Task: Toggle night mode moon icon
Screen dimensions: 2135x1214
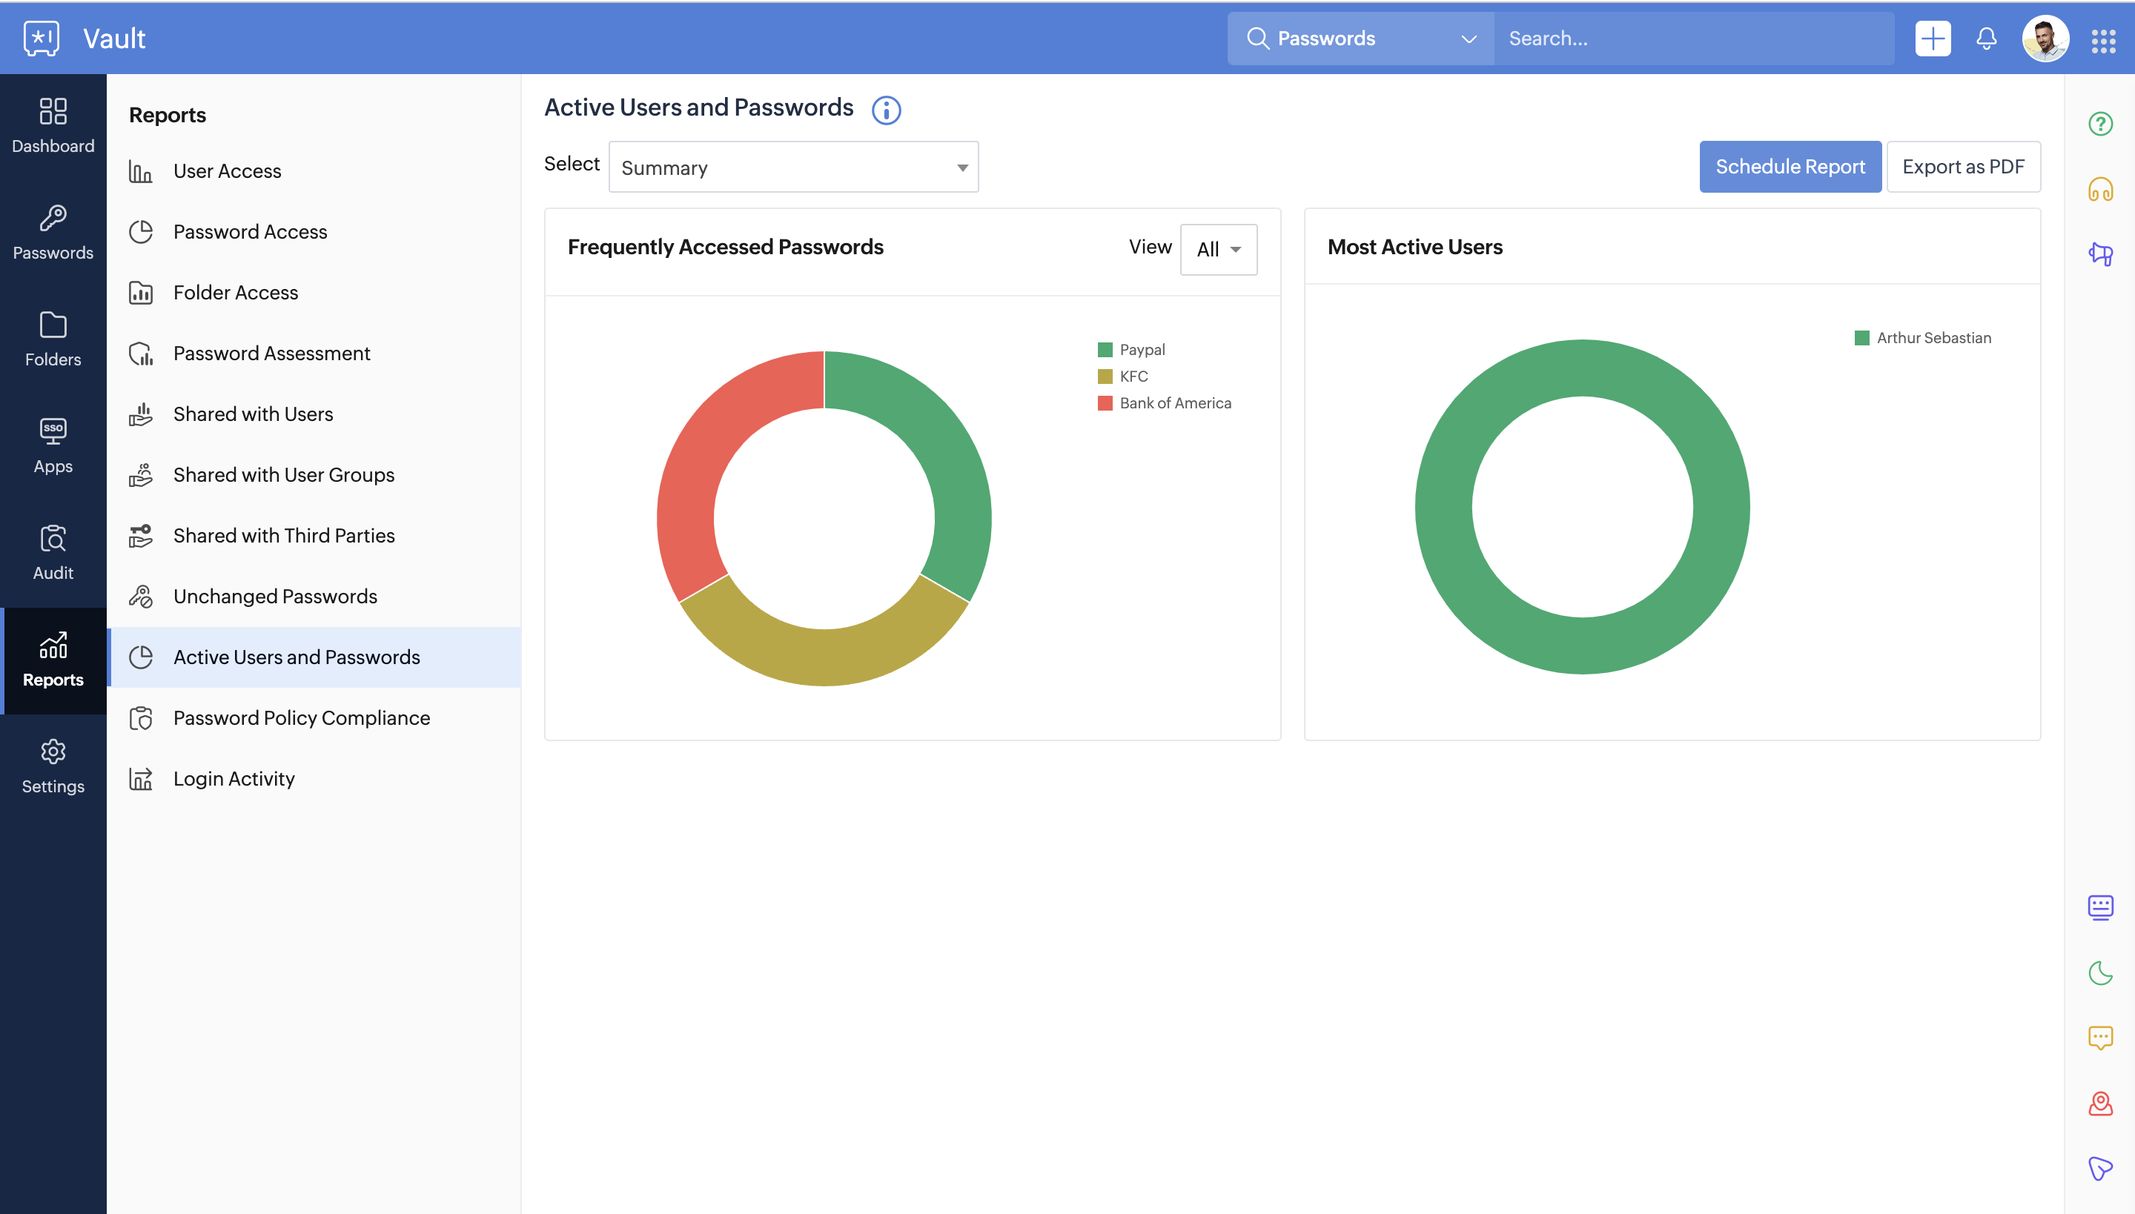Action: click(x=2100, y=973)
